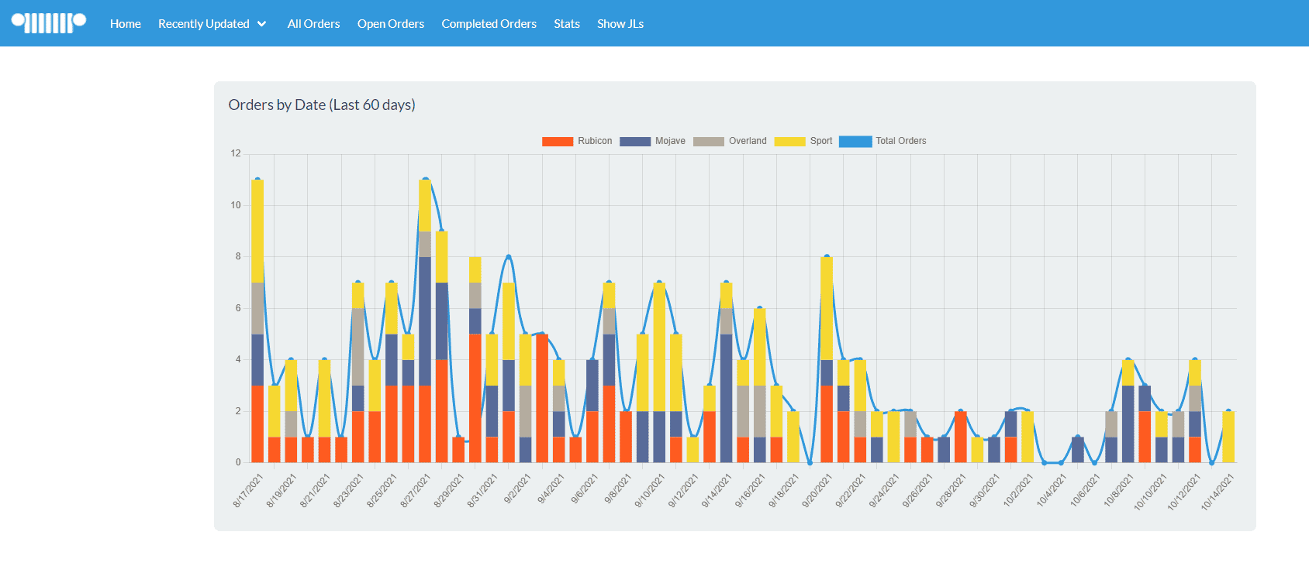Click the 8/31/2021 date label

(482, 491)
